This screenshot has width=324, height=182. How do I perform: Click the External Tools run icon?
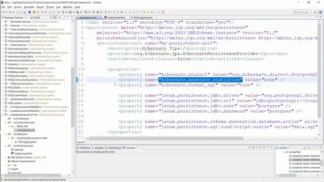coord(77,12)
